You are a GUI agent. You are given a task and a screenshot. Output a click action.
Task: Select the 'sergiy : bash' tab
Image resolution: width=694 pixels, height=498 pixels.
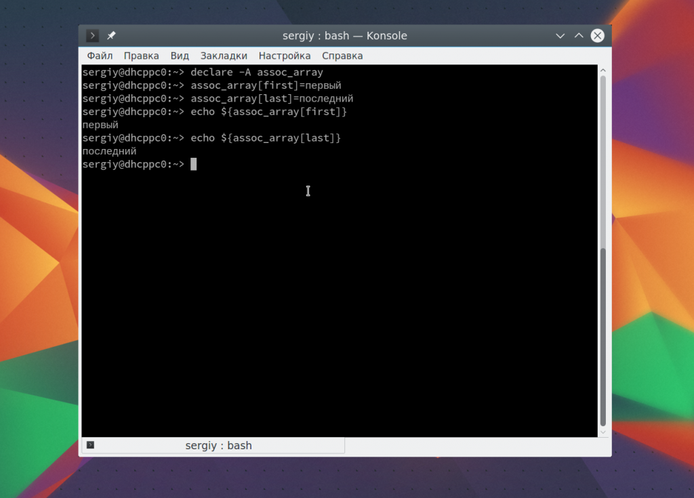tap(213, 445)
